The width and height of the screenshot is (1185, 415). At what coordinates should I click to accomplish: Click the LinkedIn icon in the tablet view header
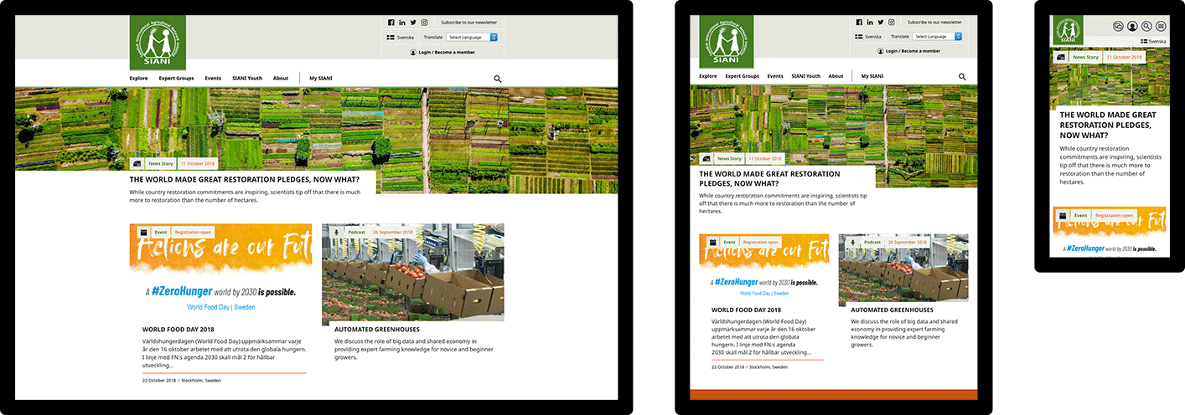(869, 23)
